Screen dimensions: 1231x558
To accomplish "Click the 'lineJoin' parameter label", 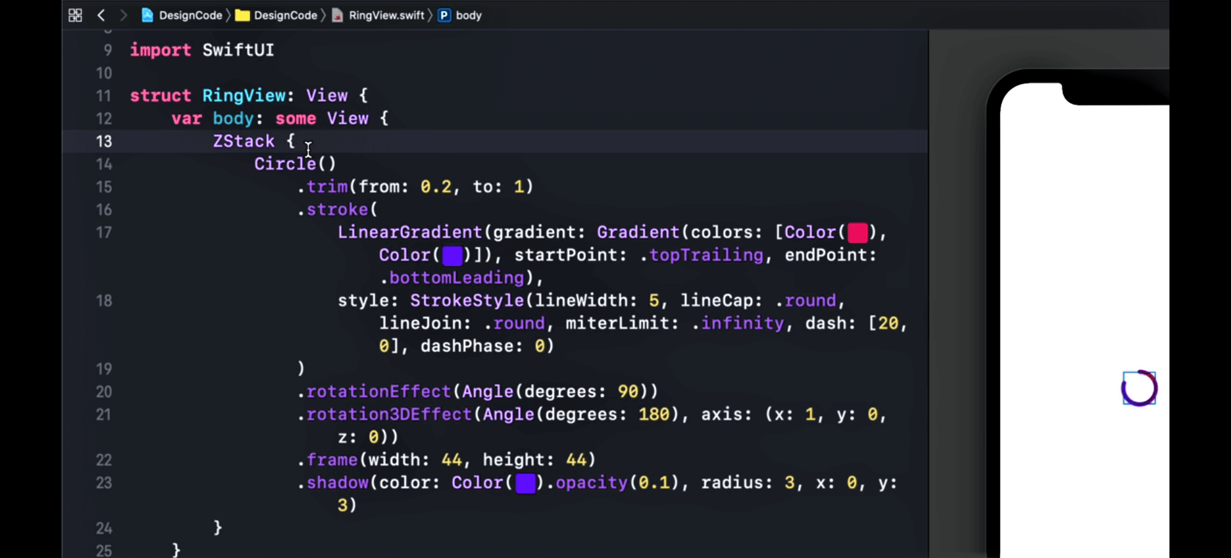I will 420,323.
